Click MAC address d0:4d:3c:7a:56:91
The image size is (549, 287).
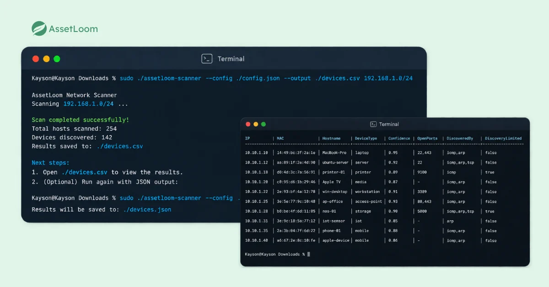tap(296, 172)
